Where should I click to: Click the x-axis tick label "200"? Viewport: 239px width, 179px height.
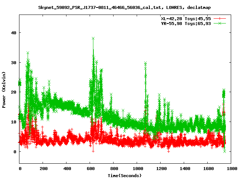click(x=44, y=169)
